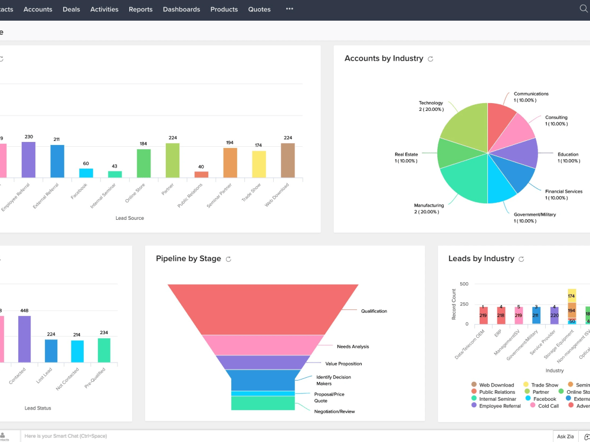Click the Partner bar labeled 224
Screen dimensions: 590x442
tap(172, 160)
